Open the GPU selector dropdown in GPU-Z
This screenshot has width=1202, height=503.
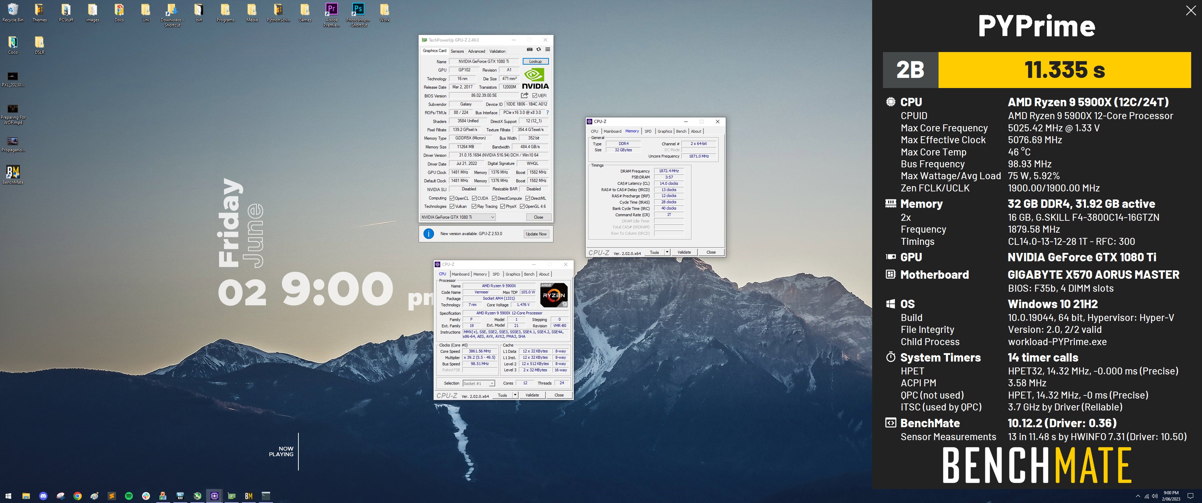pos(458,217)
